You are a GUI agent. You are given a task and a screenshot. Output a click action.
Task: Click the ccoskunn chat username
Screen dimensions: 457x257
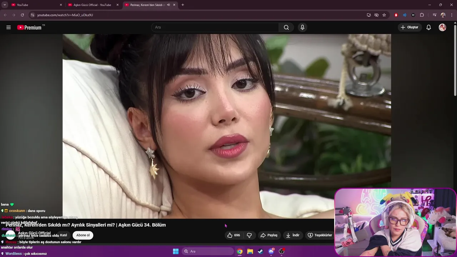pos(17,211)
